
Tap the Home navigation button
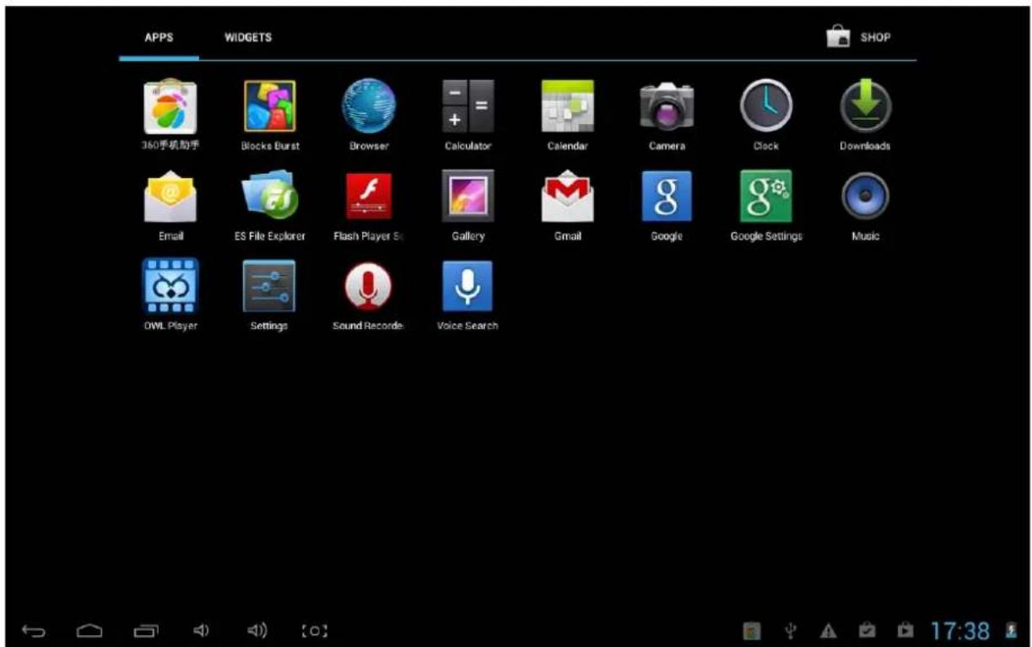coord(89,630)
